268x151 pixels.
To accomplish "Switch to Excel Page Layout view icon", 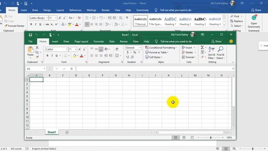I will click(184, 138).
